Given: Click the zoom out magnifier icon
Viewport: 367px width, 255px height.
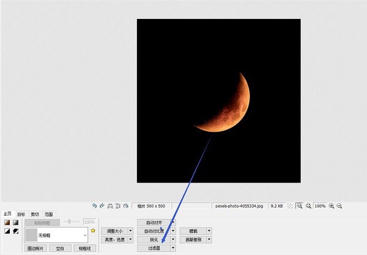Looking at the screenshot, I should [339, 207].
